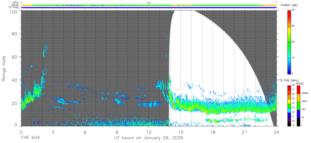Click the 6 tick on UT hours axis
The height and width of the screenshot is (143, 311).
click(x=85, y=132)
